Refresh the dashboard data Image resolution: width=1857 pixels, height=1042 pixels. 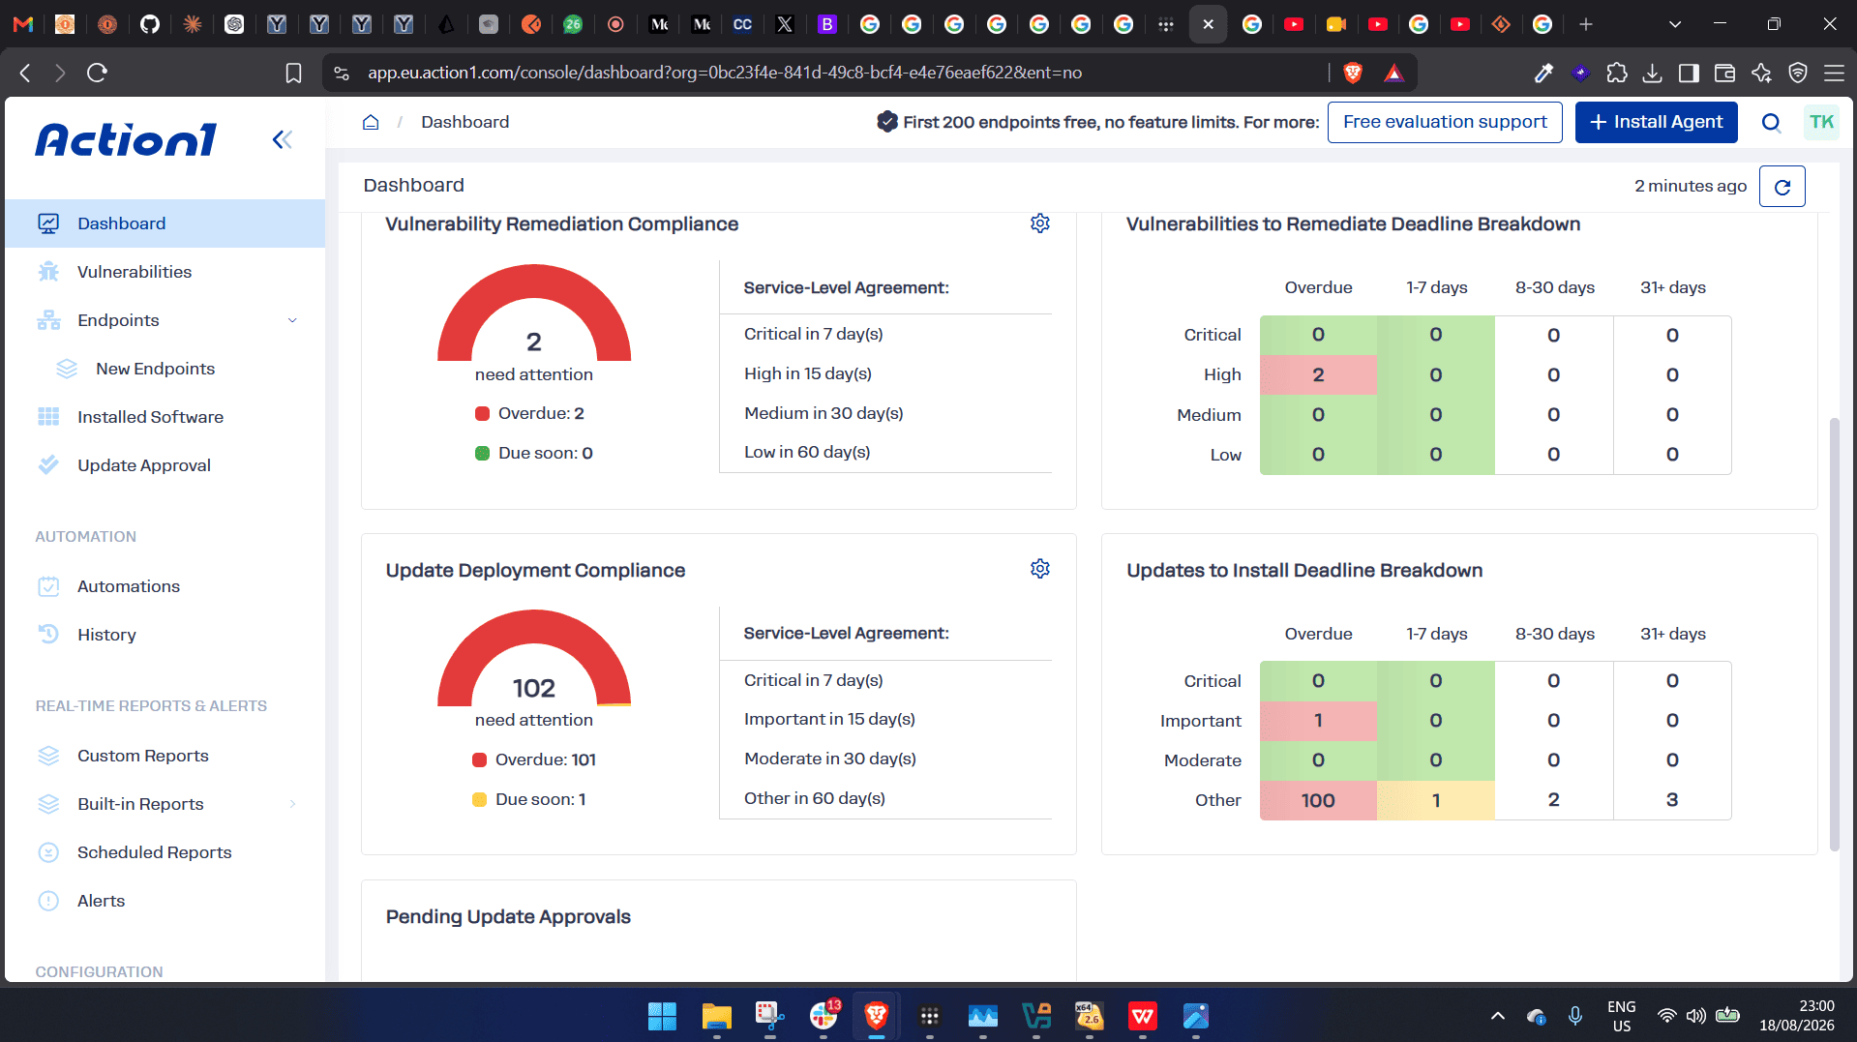pos(1782,187)
